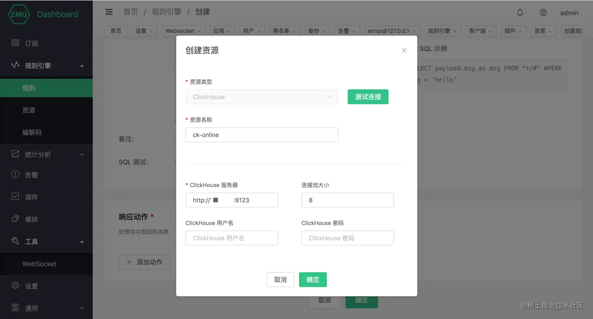The width and height of the screenshot is (593, 319).
Task: Expand the 通用 sidebar chevron
Action: click(x=82, y=308)
